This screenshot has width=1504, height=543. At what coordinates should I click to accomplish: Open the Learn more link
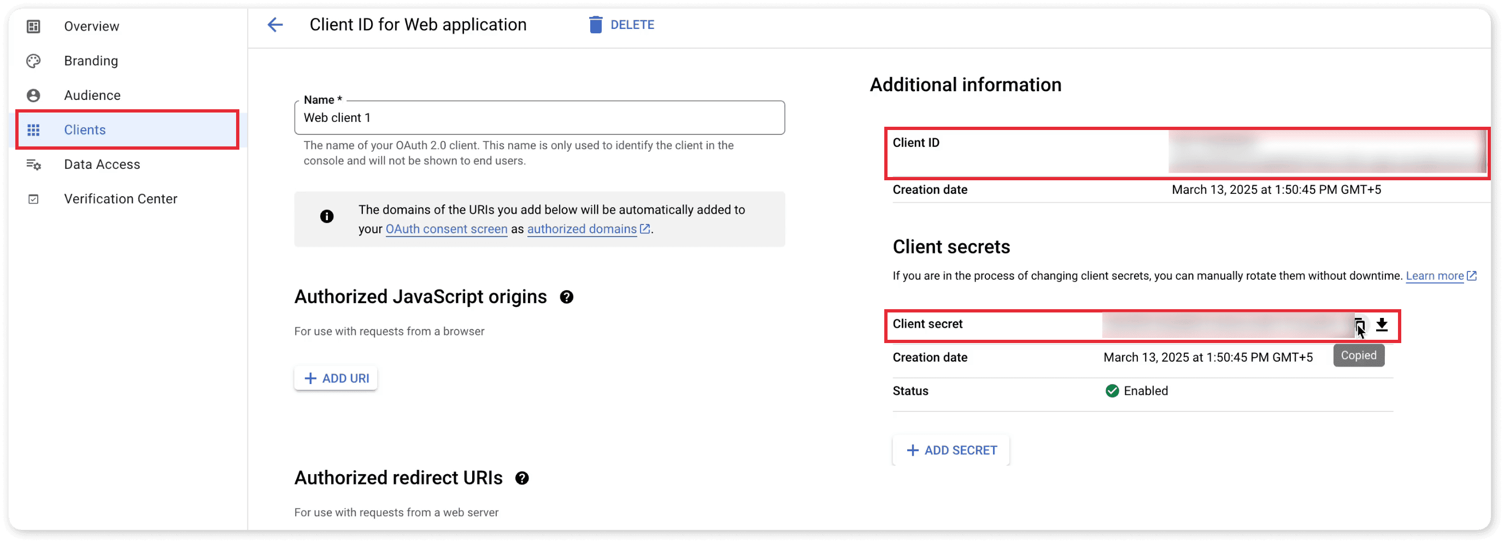pyautogui.click(x=1435, y=275)
